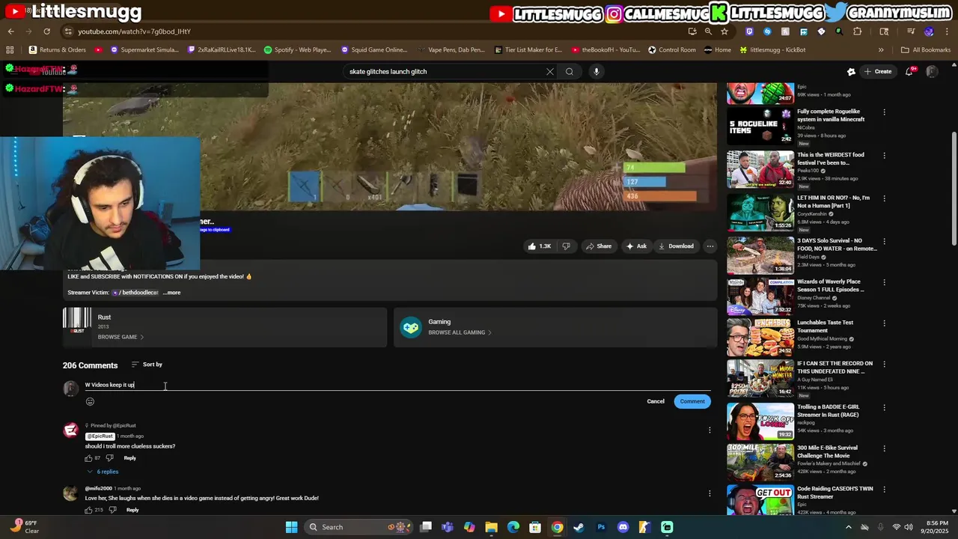Reply to the pinned EpicRust comment
The image size is (958, 539).
[x=130, y=458]
